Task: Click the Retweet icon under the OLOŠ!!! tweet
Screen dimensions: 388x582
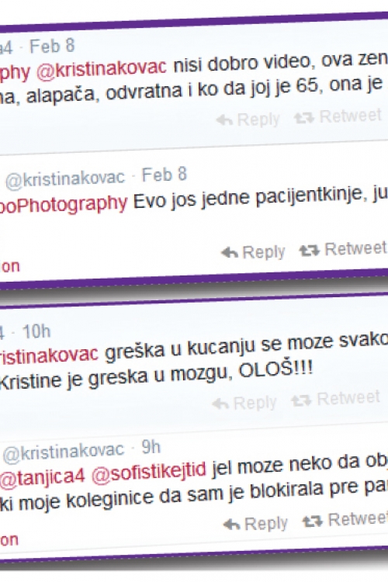Action: 301,401
